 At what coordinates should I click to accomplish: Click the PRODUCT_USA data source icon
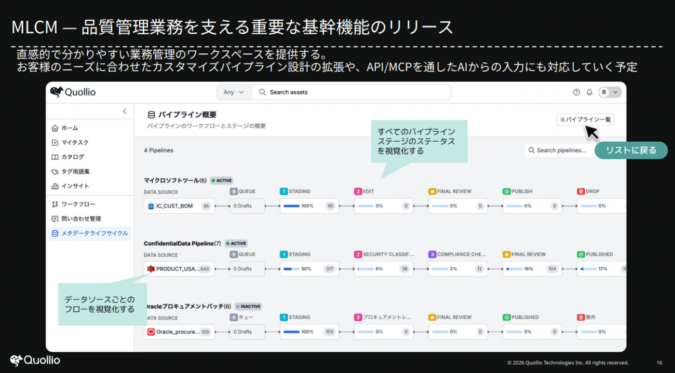(151, 269)
